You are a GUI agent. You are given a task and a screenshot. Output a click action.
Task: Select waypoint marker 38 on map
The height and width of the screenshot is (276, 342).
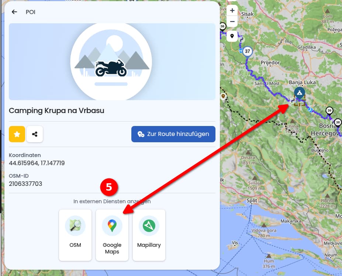(x=338, y=122)
